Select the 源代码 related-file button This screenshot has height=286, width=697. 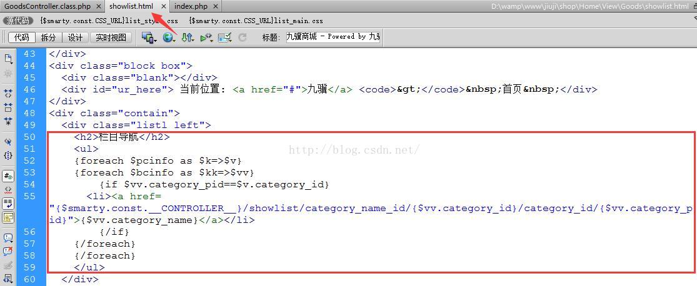[18, 21]
